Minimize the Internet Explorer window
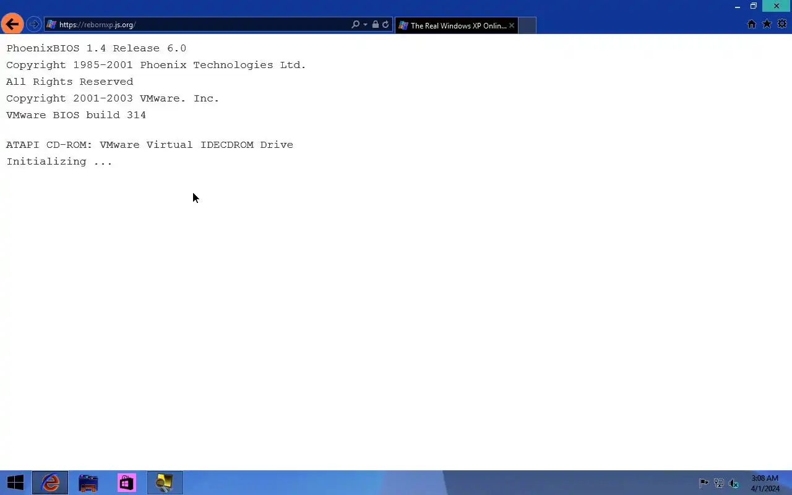Viewport: 792px width, 495px height. point(738,6)
